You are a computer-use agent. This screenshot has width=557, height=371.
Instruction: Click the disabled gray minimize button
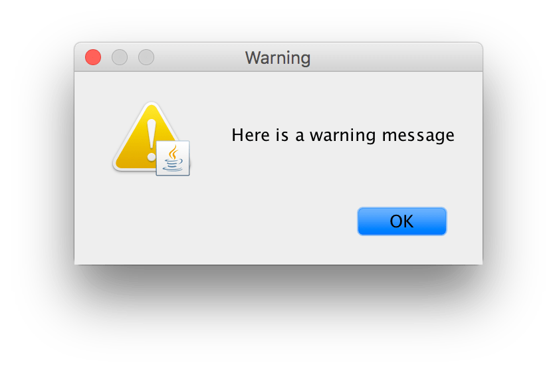pos(120,57)
